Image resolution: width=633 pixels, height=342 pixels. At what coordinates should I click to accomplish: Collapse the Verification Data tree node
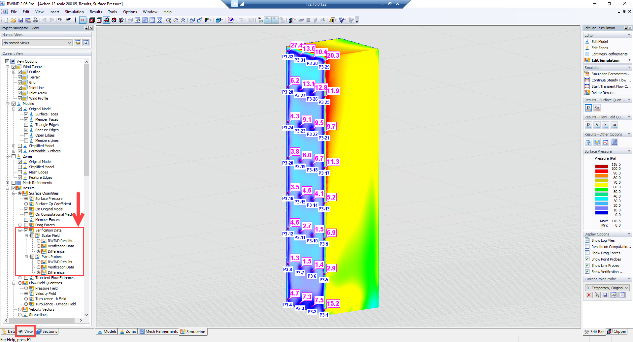tap(20, 230)
